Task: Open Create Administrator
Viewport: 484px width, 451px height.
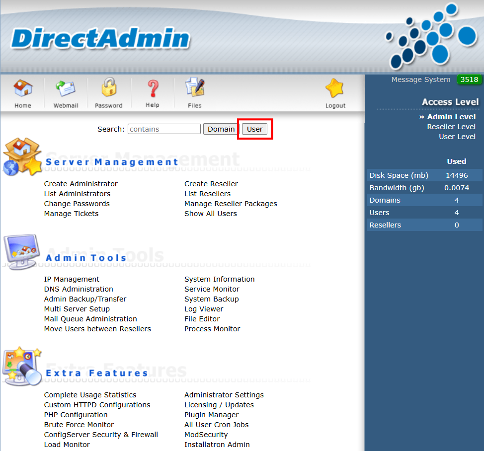Action: coord(81,184)
